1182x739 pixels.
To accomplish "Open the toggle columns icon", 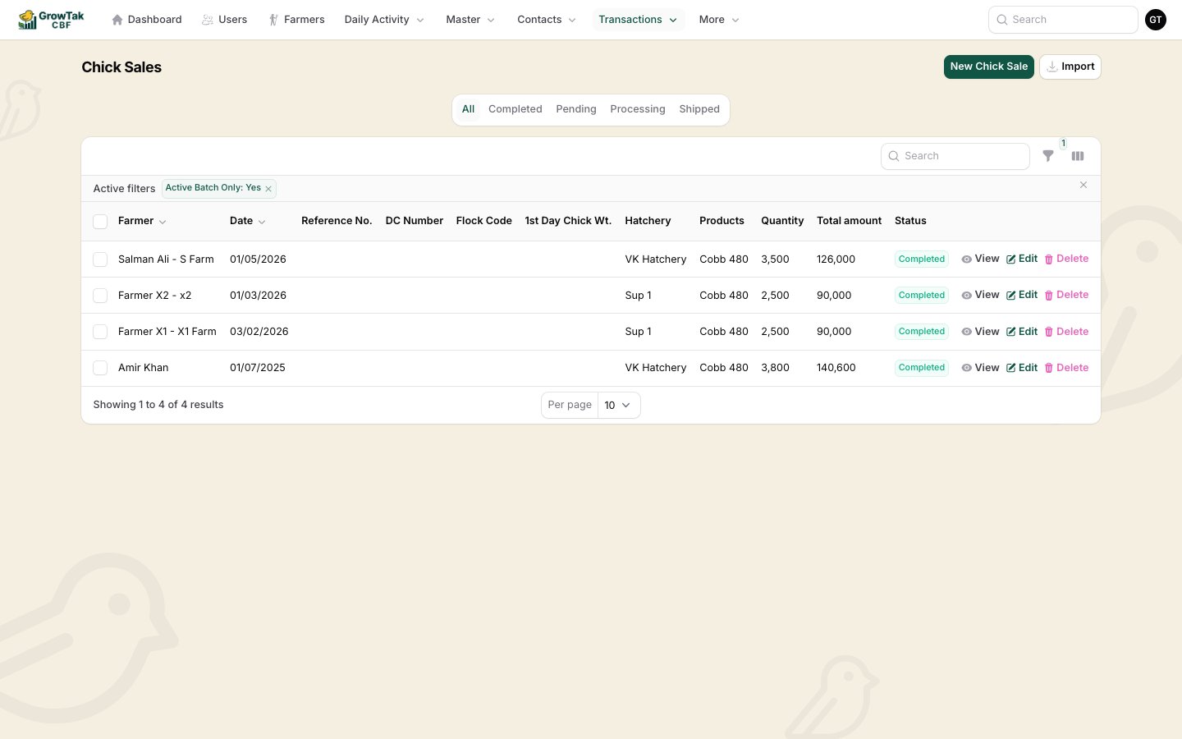I will tap(1078, 156).
